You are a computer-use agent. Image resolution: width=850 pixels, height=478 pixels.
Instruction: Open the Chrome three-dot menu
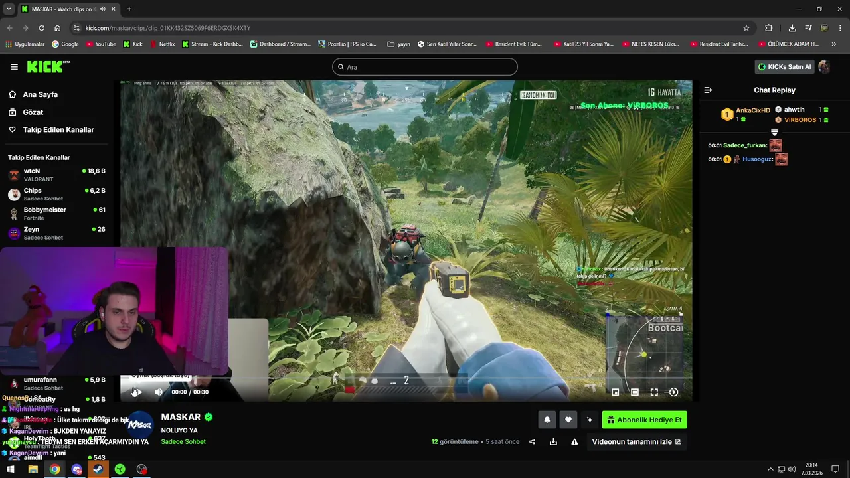coord(841,28)
